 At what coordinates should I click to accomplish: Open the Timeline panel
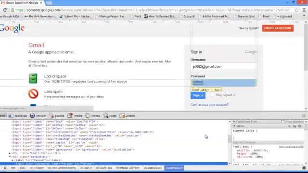point(75,116)
